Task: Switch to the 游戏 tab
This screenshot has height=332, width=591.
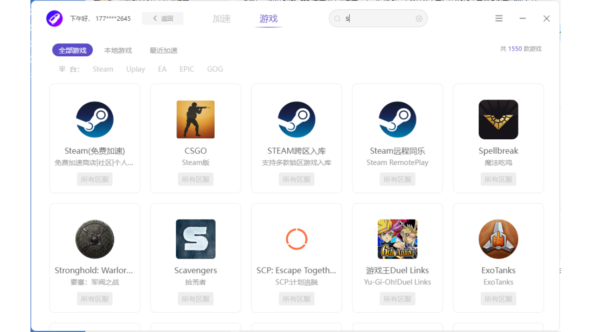Action: tap(268, 19)
